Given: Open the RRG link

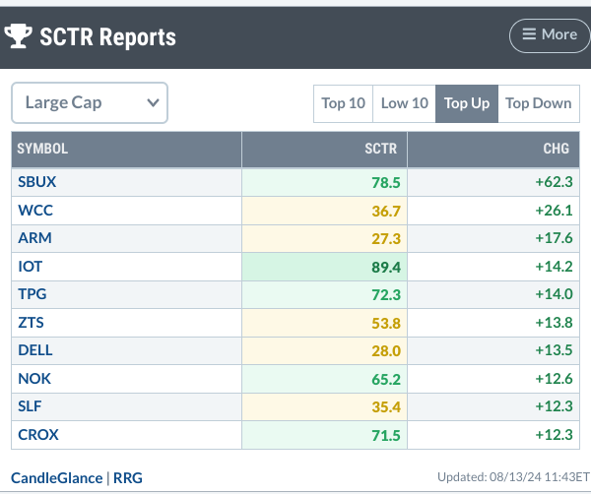Looking at the screenshot, I should [x=128, y=478].
